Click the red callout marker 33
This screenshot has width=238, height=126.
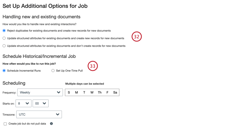tap(93, 66)
